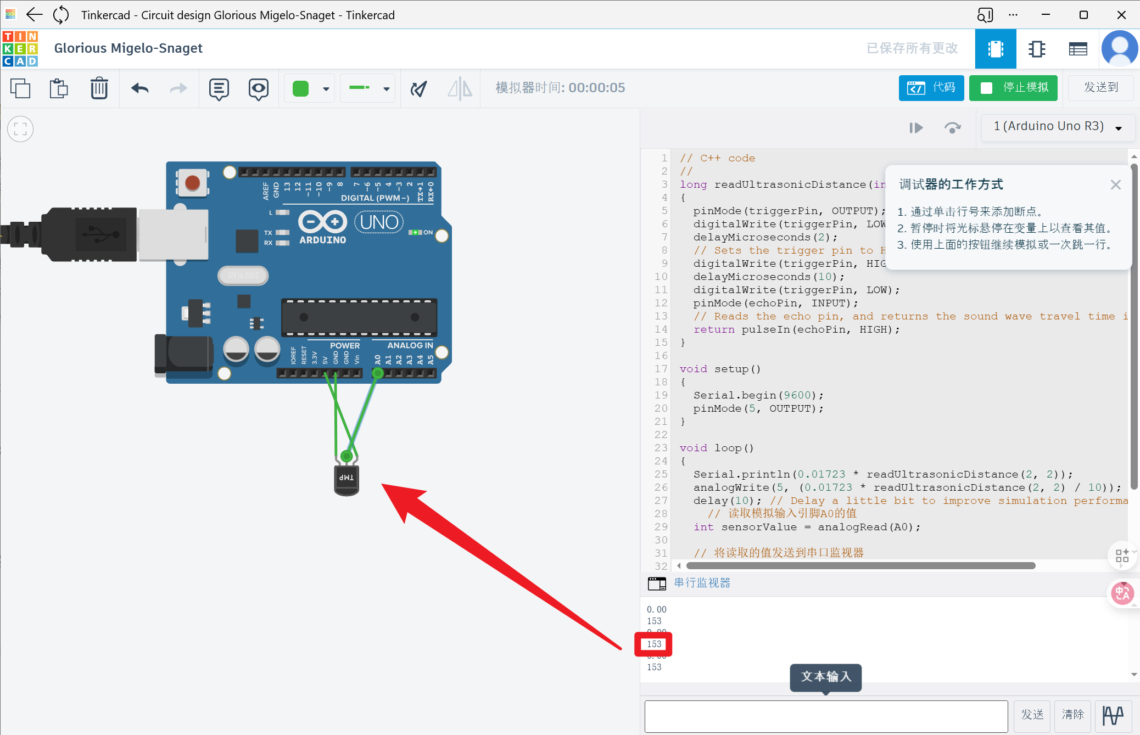Open the component list view

point(1077,49)
